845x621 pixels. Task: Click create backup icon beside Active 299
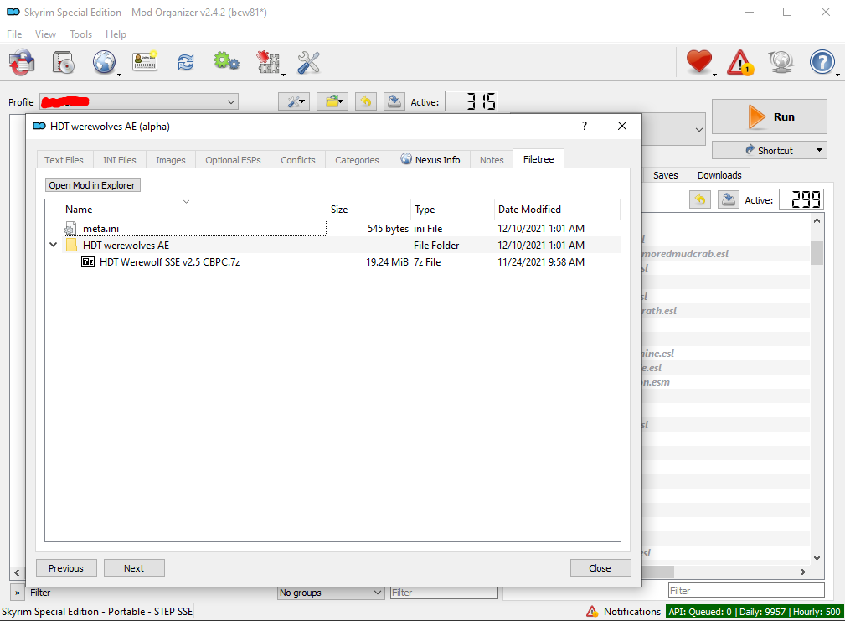[728, 199]
